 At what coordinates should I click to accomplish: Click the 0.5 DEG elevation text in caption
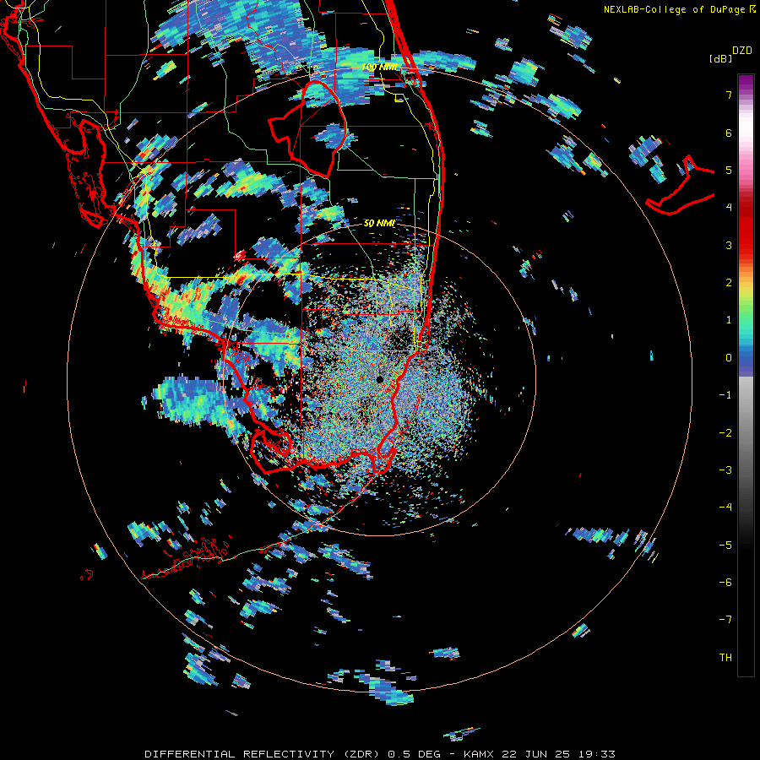[x=414, y=754]
